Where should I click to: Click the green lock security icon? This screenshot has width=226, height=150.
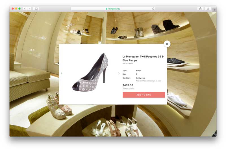pyautogui.click(x=107, y=9)
